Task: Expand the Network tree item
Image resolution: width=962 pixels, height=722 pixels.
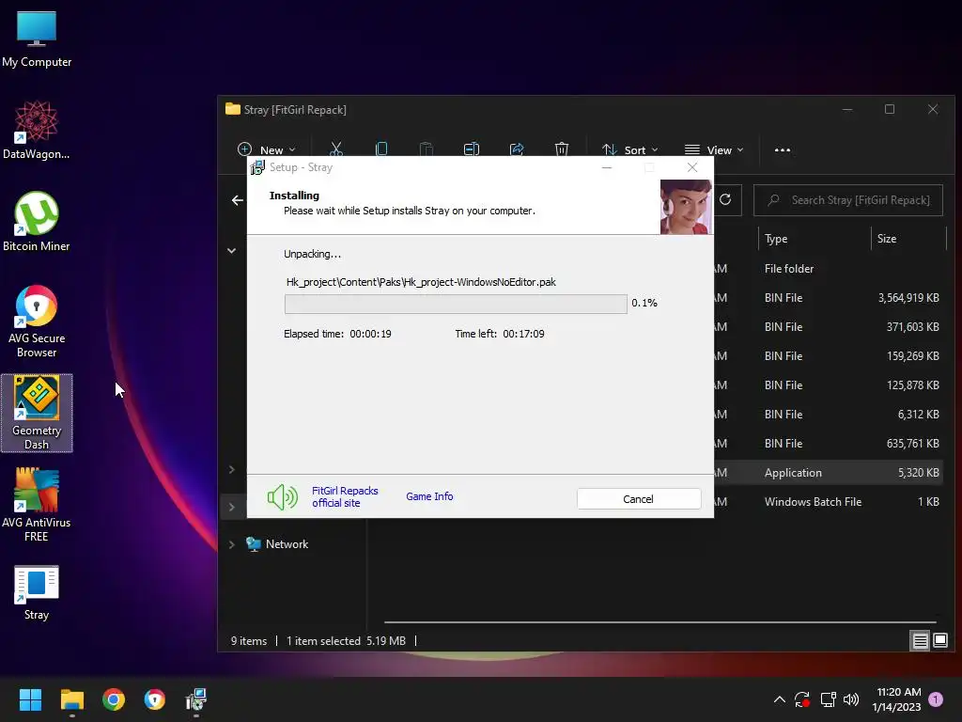Action: pos(231,544)
